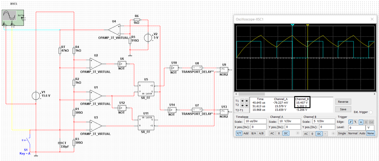Set Channel A coupling to AC
The width and height of the screenshot is (379, 161).
[x=272, y=133]
